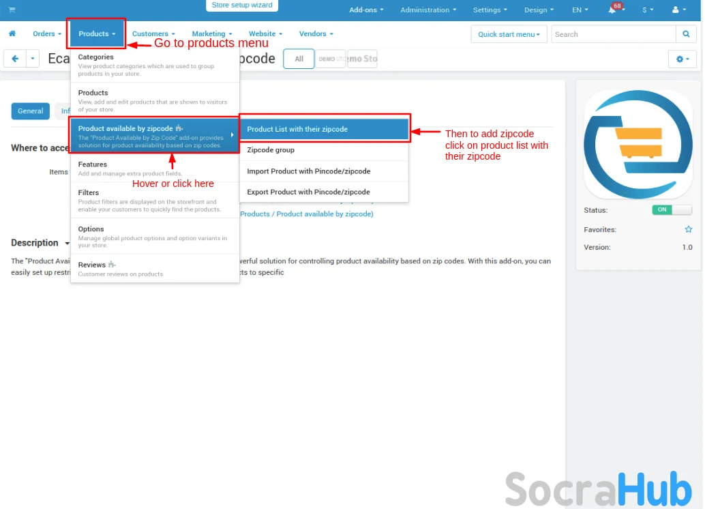The height and width of the screenshot is (509, 705).
Task: Open the Administration top menu
Action: click(x=428, y=10)
